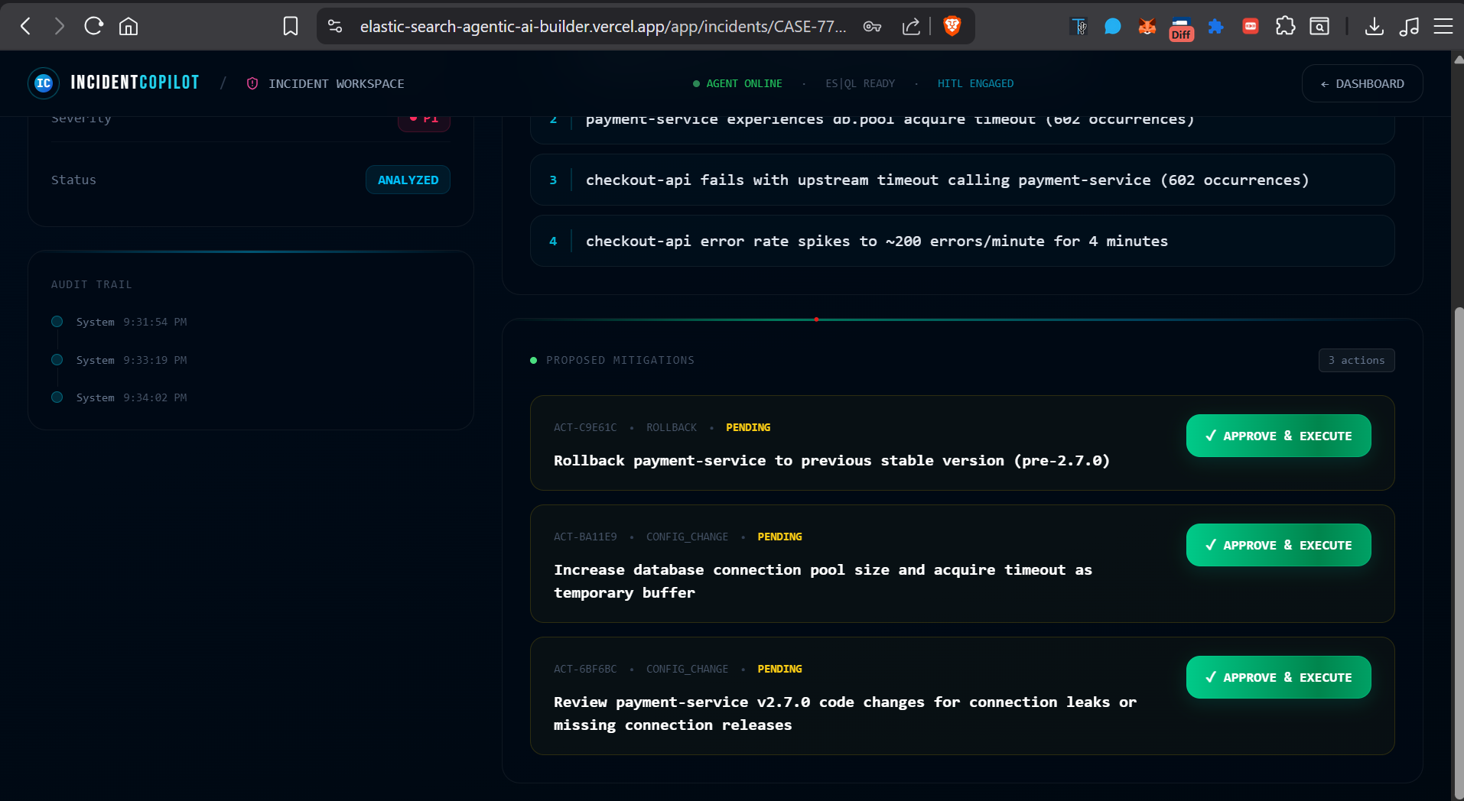This screenshot has width=1464, height=801.
Task: Approve & Execute review v2.7.0 code changes
Action: [1278, 677]
